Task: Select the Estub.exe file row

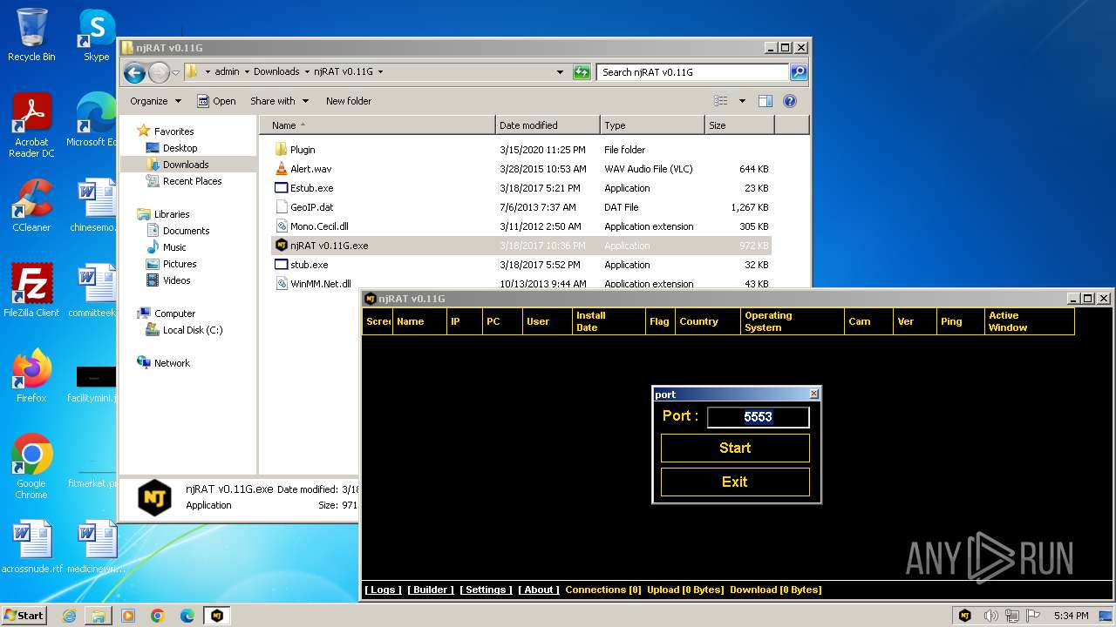Action: click(x=521, y=188)
